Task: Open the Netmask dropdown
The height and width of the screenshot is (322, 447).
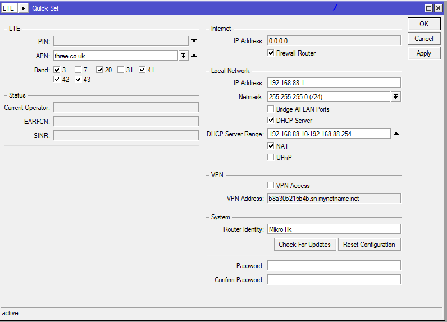Action: [395, 97]
